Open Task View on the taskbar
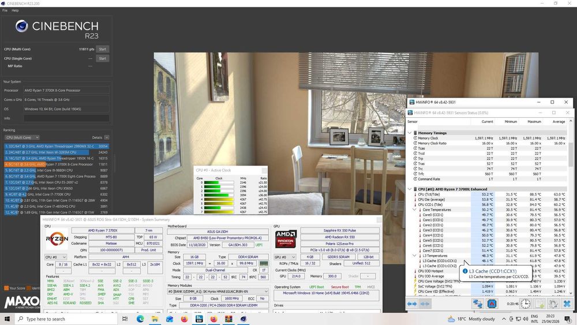This screenshot has height=325, width=577. pyautogui.click(x=125, y=319)
